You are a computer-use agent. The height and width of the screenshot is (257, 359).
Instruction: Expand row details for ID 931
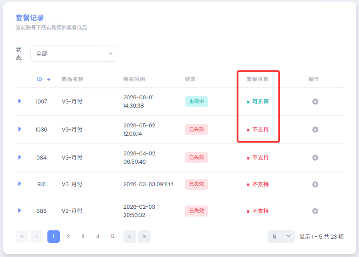point(20,184)
